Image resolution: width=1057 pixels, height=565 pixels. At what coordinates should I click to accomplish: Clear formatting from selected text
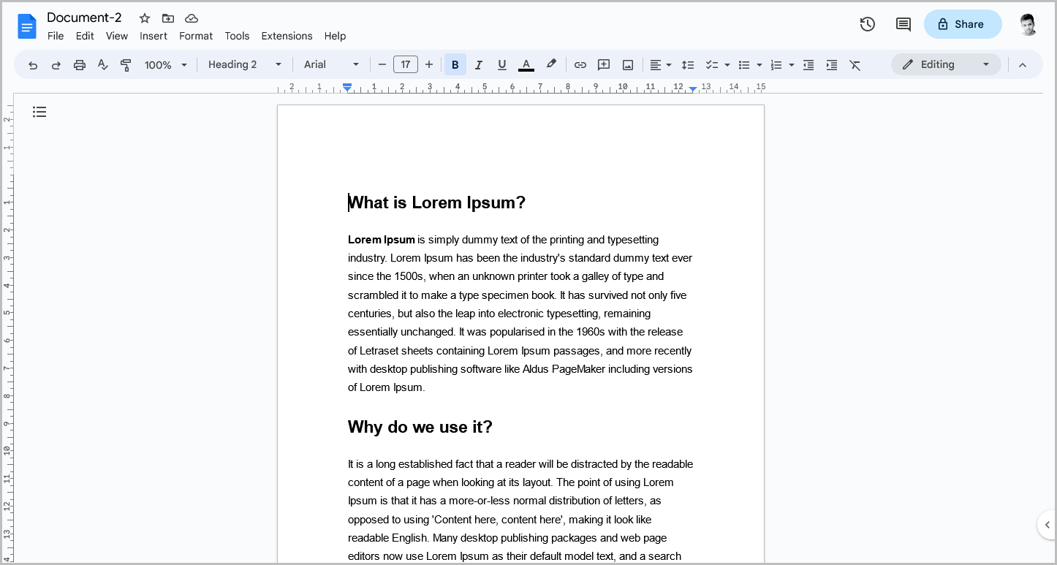[x=855, y=64]
